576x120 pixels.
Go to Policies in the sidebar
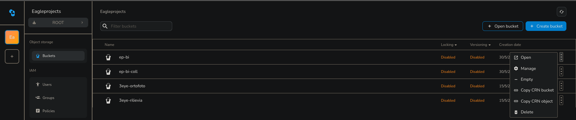[x=48, y=111]
